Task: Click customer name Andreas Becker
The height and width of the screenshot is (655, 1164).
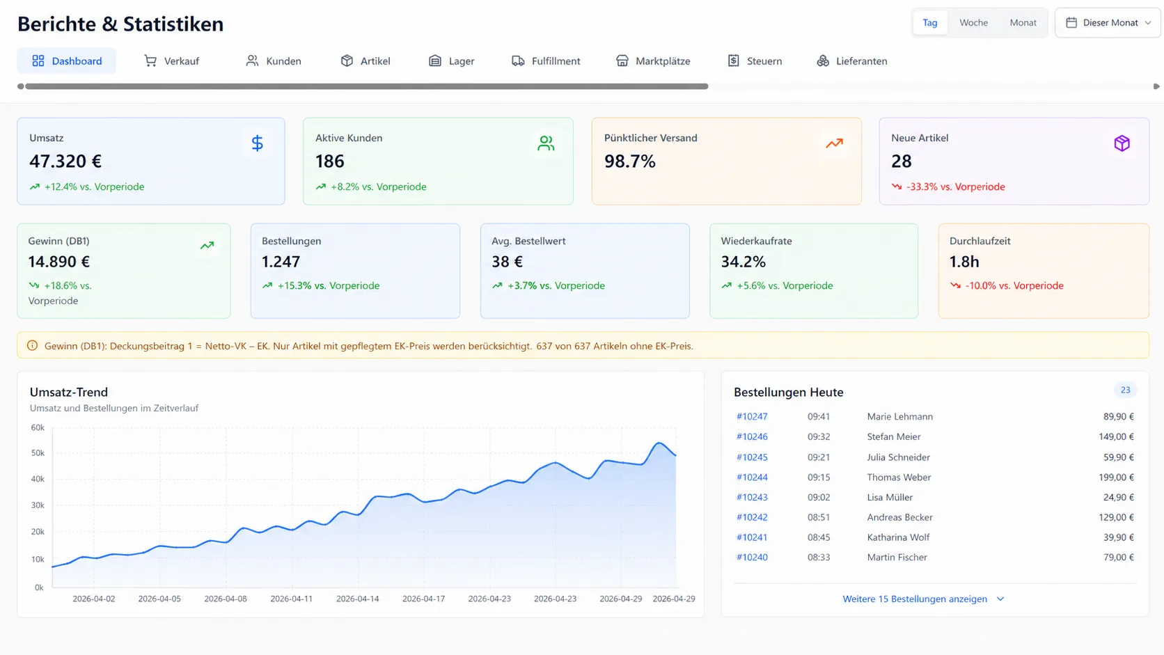Action: [x=899, y=518]
